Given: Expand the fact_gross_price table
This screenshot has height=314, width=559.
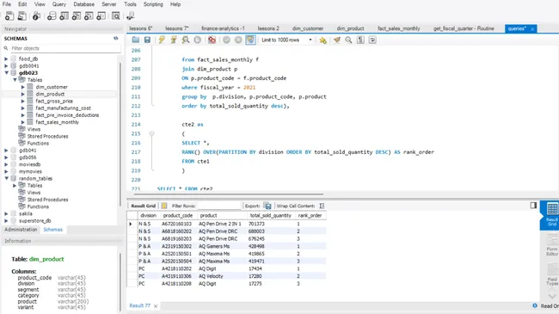Looking at the screenshot, I should (23, 101).
